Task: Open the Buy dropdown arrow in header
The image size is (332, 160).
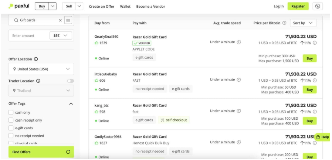Action: pos(52,6)
